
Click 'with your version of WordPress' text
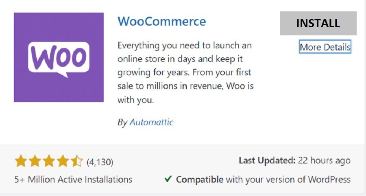288,179
